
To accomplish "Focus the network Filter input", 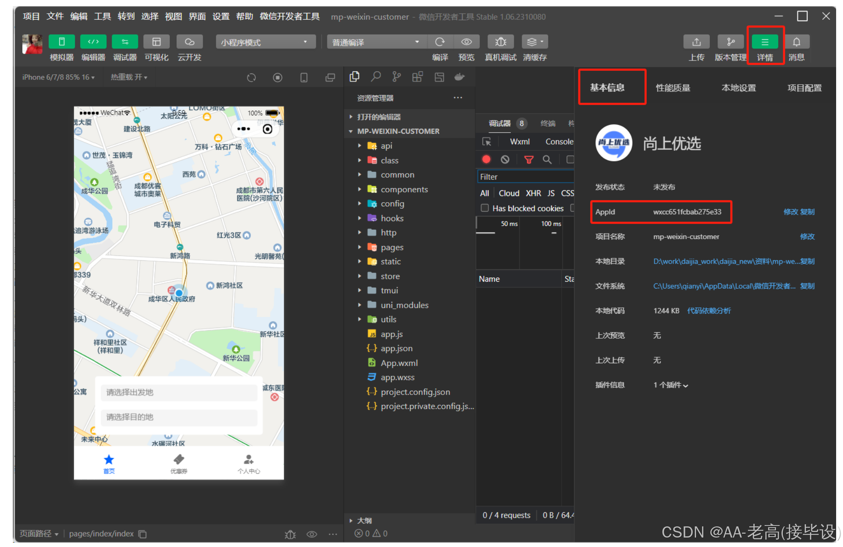I will coord(526,176).
